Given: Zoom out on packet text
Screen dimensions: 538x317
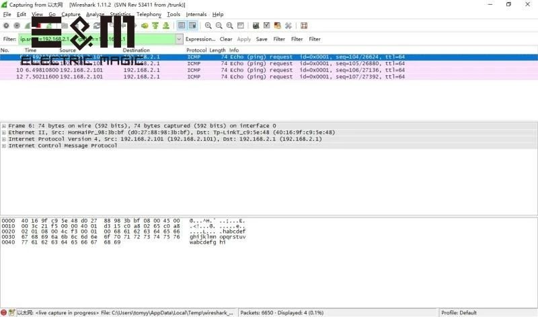Looking at the screenshot, I should (x=219, y=26).
